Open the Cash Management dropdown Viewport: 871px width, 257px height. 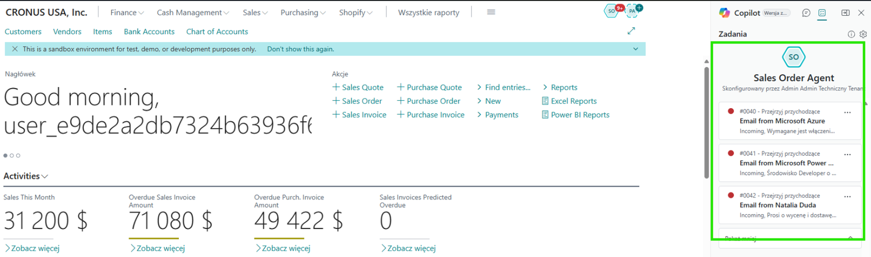[193, 13]
